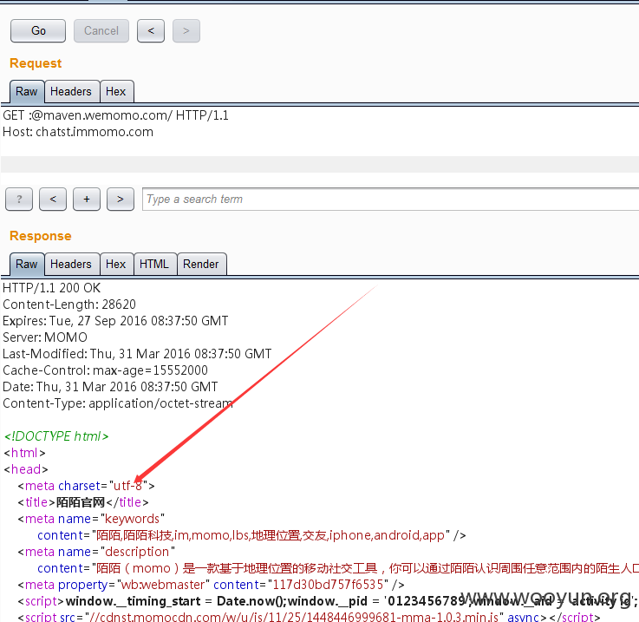Select the Response Raw tab
Screen dimensions: 639x622
[x=27, y=264]
